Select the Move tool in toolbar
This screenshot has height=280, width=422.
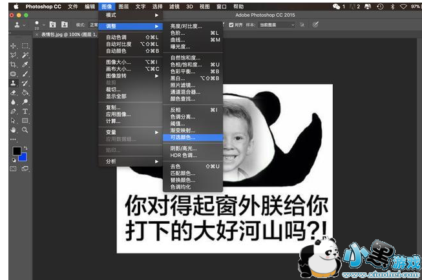pyautogui.click(x=14, y=46)
